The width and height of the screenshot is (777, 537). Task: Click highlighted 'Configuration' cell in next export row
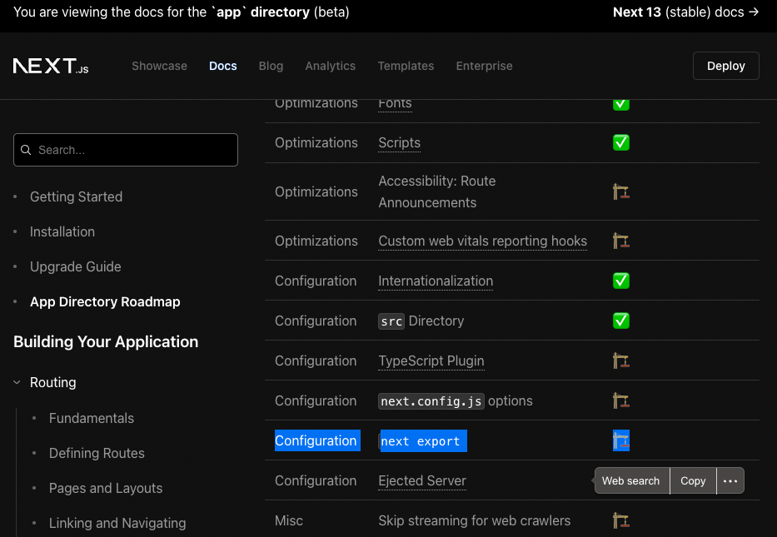316,440
